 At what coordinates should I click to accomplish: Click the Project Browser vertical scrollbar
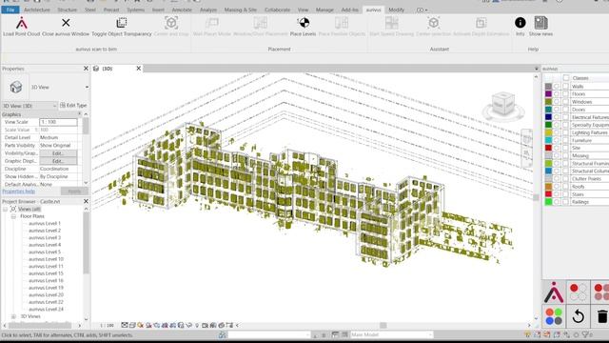pos(86,243)
